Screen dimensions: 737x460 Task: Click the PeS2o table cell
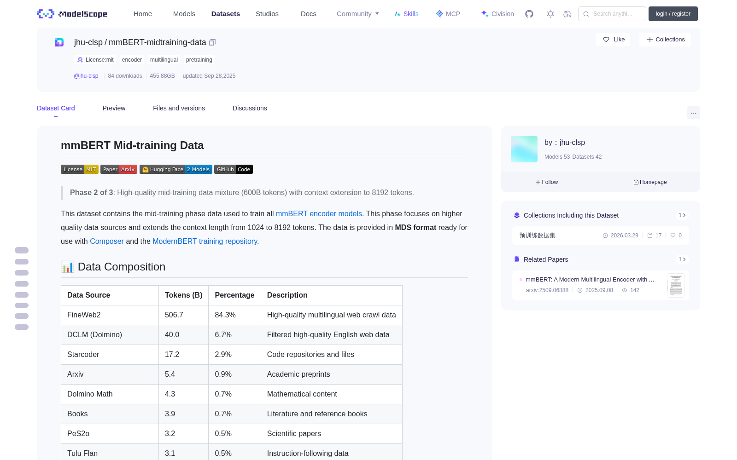point(110,434)
